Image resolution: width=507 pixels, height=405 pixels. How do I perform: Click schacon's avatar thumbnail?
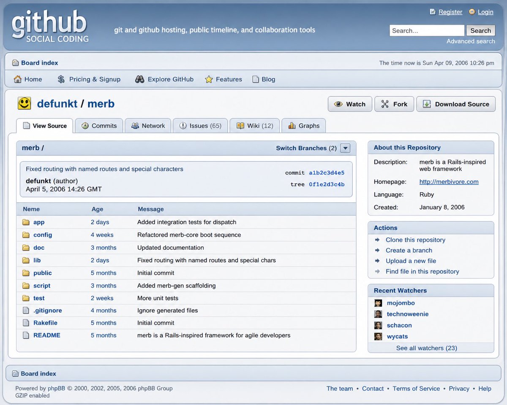click(x=378, y=325)
